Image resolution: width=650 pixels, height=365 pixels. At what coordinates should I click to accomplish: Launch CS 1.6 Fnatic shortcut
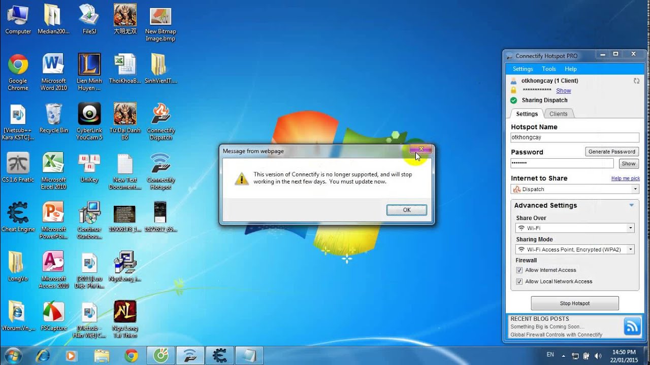(18, 167)
